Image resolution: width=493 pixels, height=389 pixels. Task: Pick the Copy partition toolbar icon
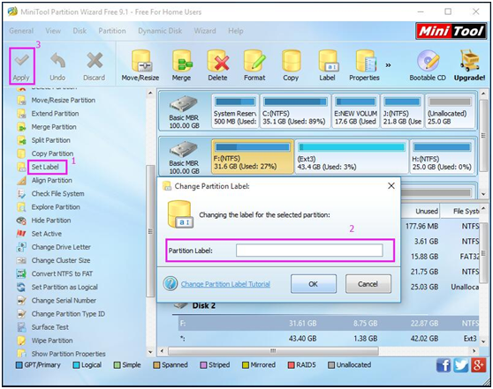[x=291, y=66]
